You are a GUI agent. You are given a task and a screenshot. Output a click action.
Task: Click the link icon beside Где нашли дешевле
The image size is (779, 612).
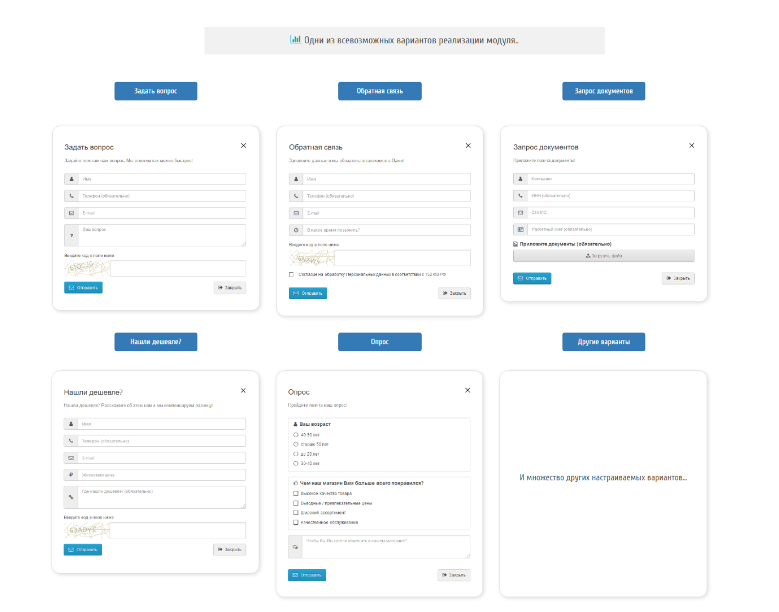click(x=71, y=497)
